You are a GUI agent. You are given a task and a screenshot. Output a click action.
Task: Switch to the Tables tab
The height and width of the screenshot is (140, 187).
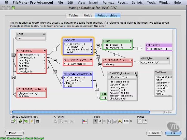pyautogui.click(x=74, y=16)
